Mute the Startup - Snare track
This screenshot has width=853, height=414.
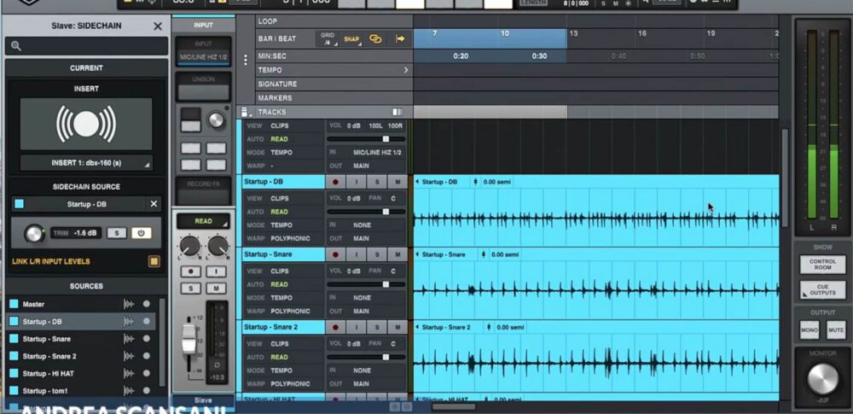pyautogui.click(x=397, y=254)
